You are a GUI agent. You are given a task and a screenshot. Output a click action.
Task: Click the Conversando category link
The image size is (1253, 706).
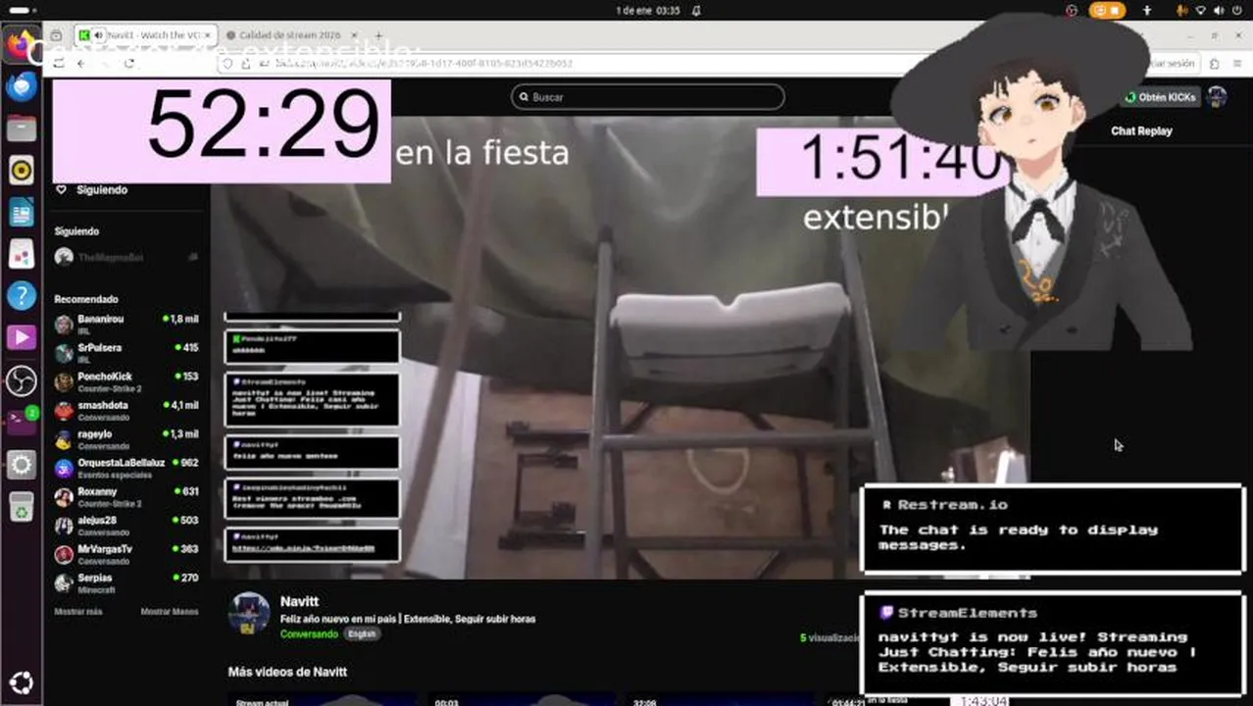[x=309, y=634]
